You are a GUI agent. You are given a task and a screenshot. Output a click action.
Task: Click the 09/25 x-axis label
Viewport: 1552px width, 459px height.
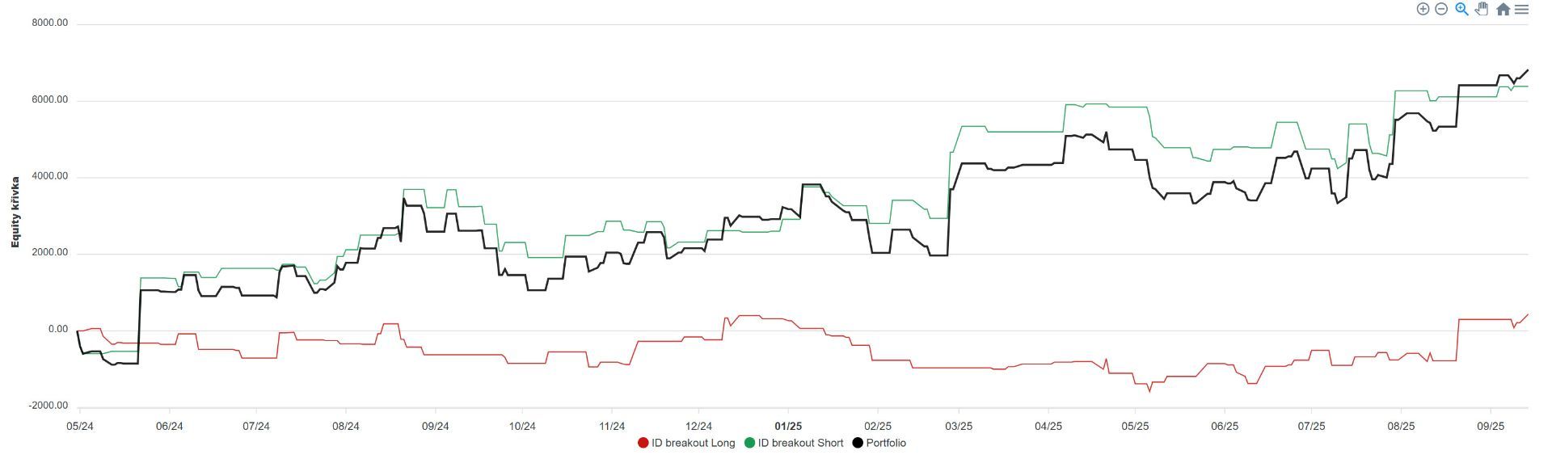[1491, 426]
